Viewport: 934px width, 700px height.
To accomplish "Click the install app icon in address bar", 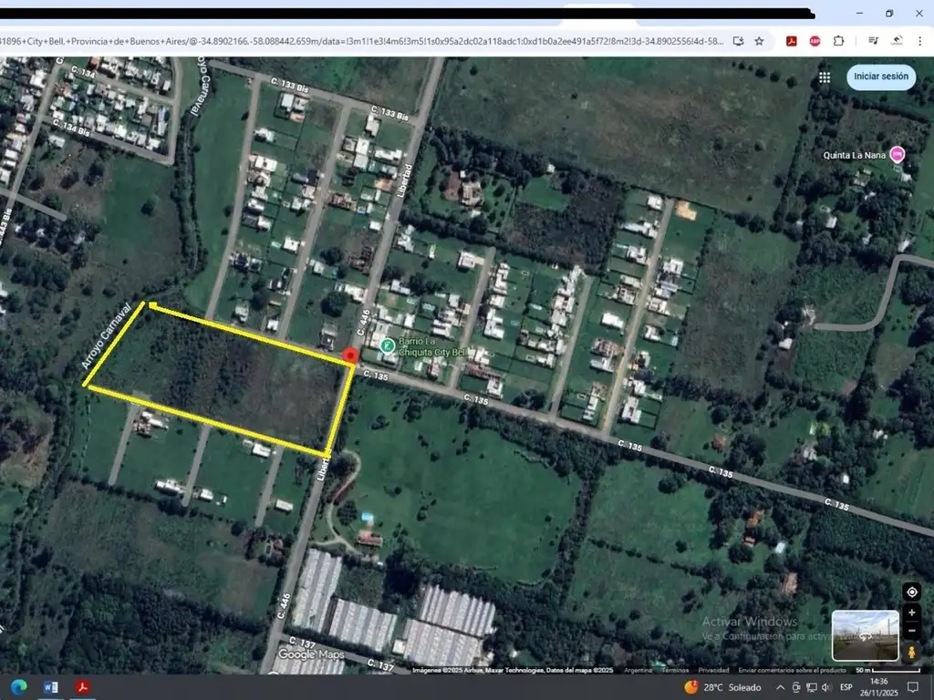I will point(738,41).
